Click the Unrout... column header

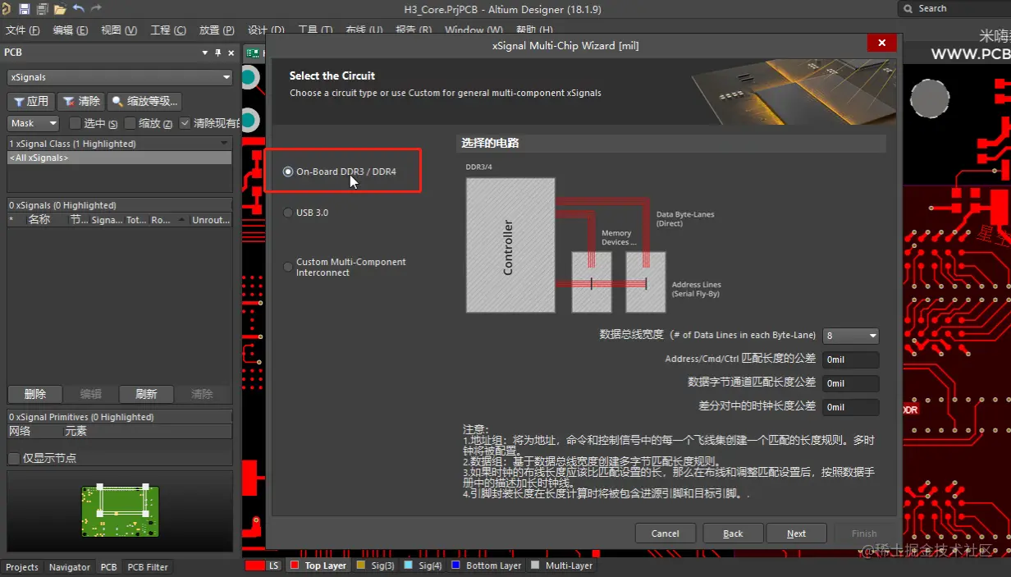210,220
